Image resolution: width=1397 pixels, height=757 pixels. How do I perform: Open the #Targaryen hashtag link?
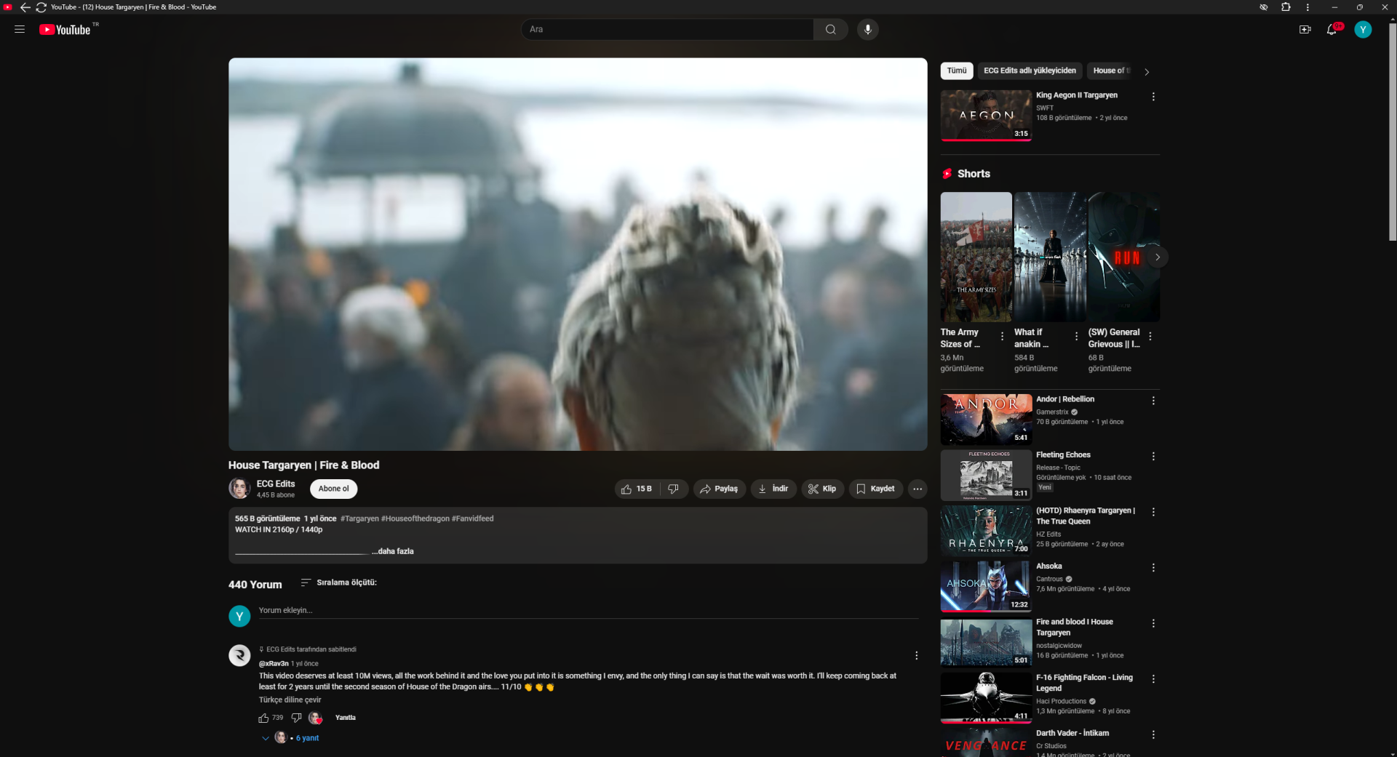click(359, 519)
